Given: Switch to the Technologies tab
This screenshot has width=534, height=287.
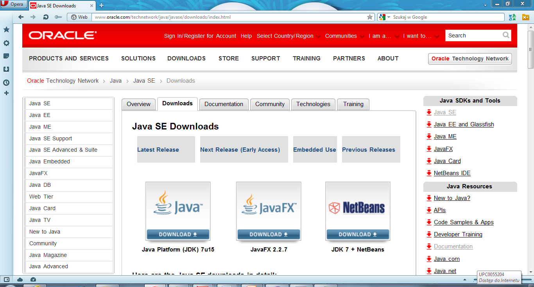Looking at the screenshot, I should 313,104.
